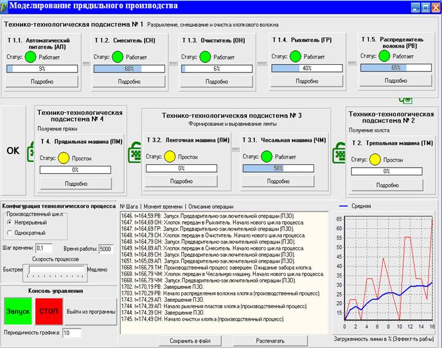The image size is (442, 348).
Task: Click the yellow status light of Прядильная машина
Action: [x=64, y=158]
